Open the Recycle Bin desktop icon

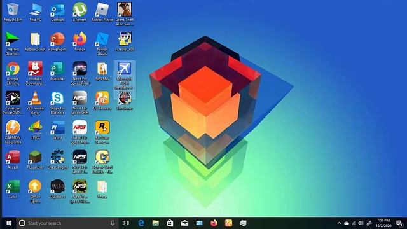click(13, 12)
